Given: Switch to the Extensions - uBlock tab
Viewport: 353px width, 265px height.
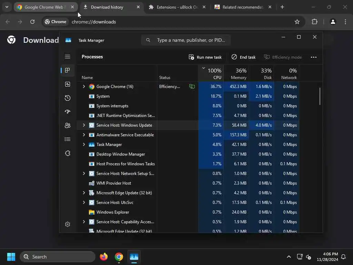Looking at the screenshot, I should [177, 7].
